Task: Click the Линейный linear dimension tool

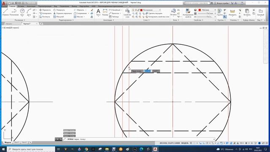Action: coord(114,10)
